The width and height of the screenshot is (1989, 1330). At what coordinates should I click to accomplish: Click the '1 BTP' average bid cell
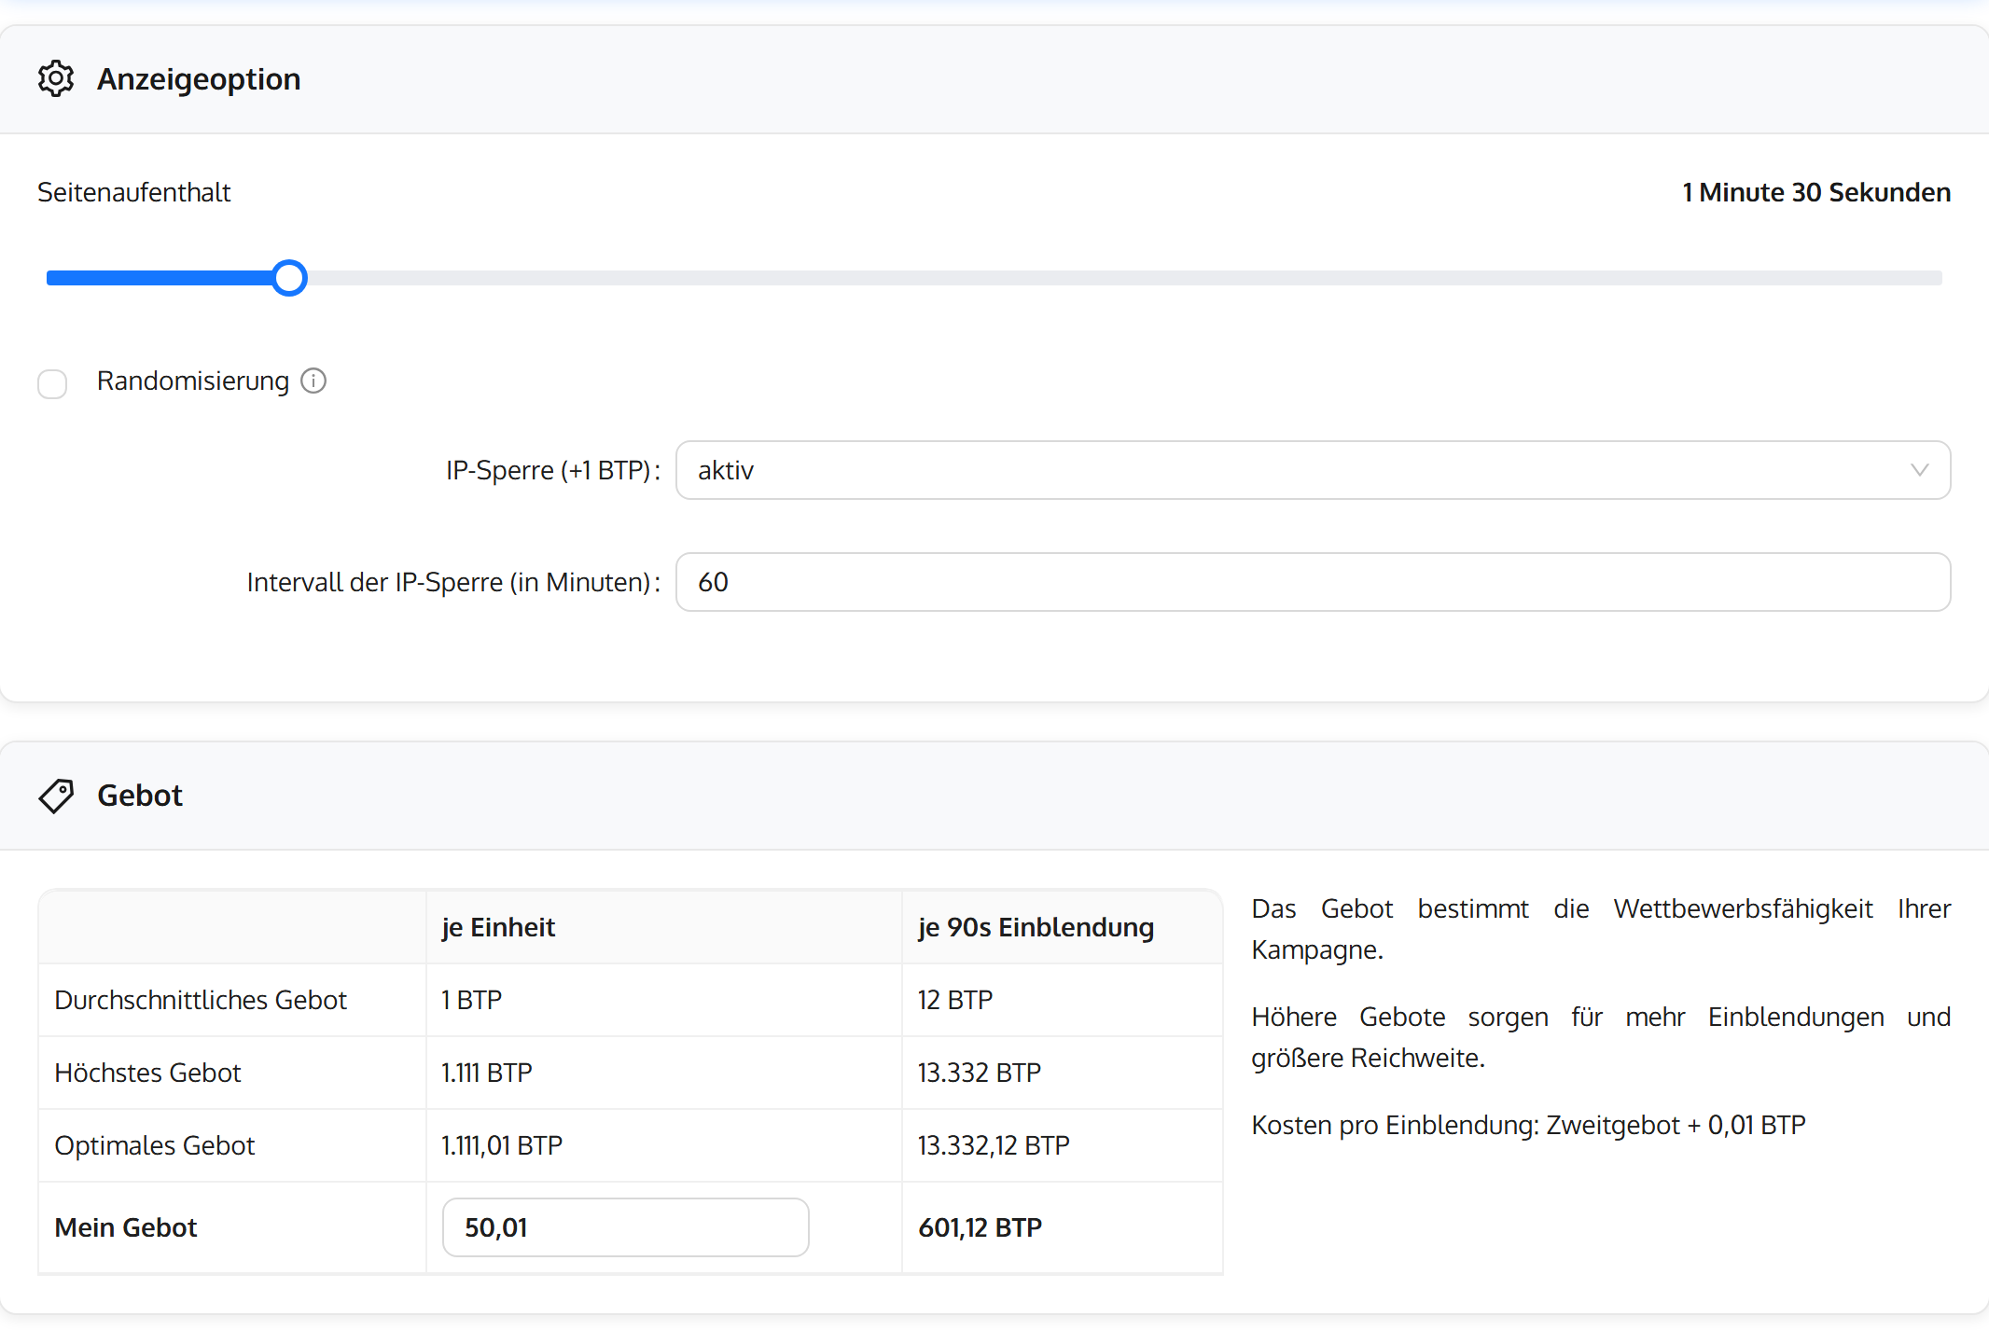(x=471, y=1000)
